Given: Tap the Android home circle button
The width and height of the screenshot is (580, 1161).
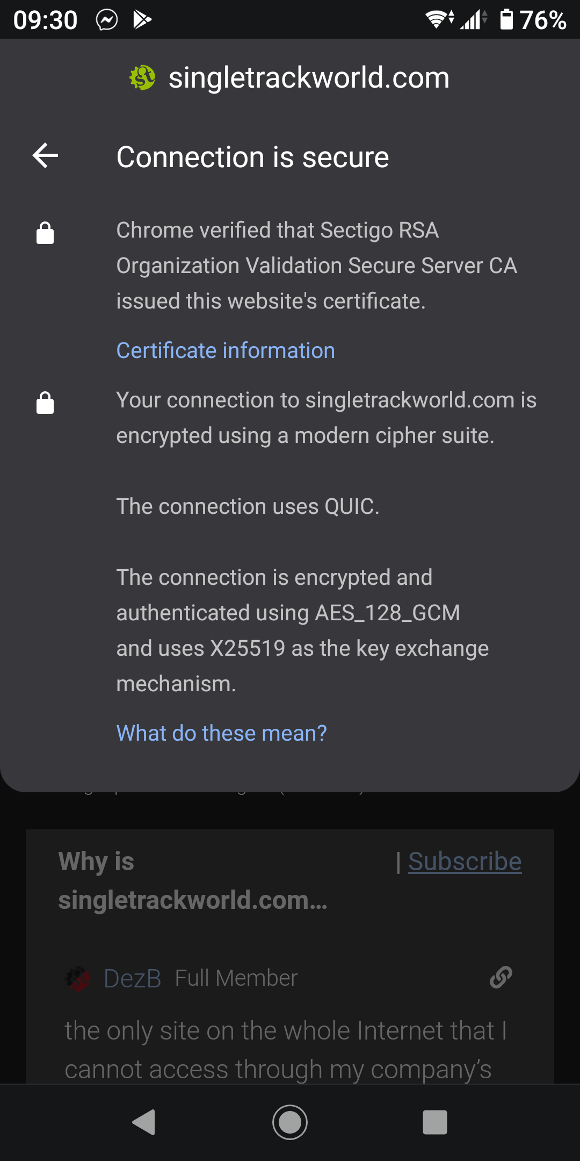Looking at the screenshot, I should (290, 1122).
